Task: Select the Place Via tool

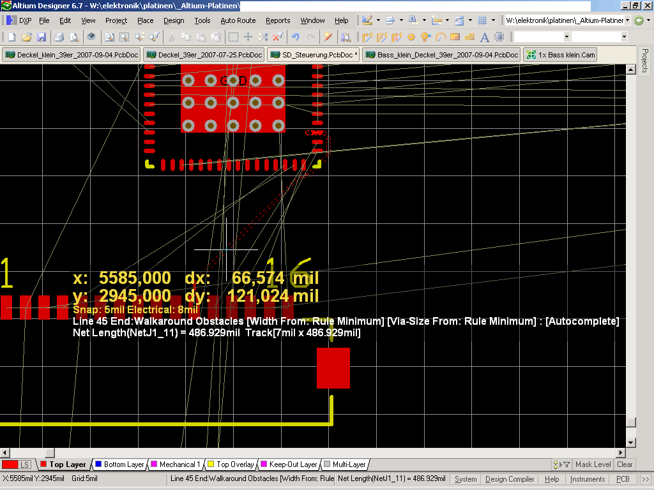Action: [426, 37]
